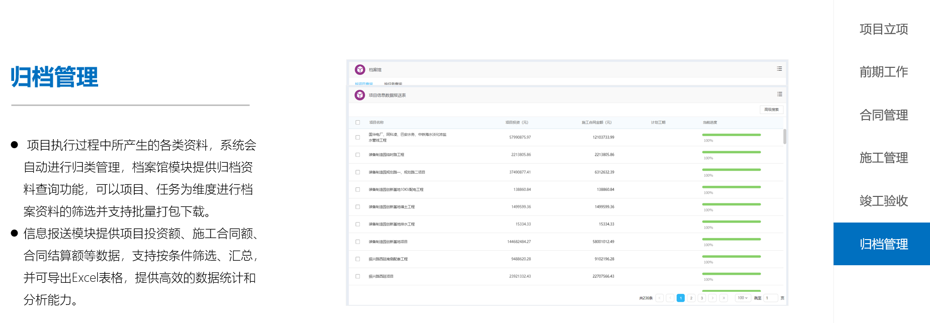Go to first page arrow in pagination

659,298
